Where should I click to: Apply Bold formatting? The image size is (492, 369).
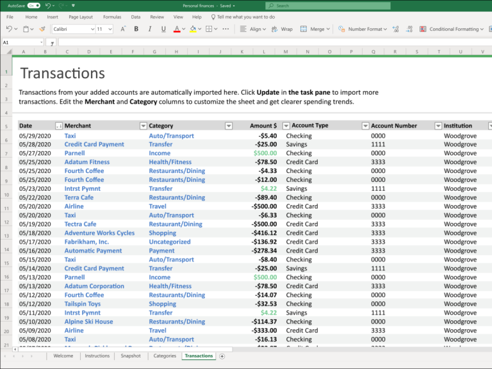pos(136,29)
